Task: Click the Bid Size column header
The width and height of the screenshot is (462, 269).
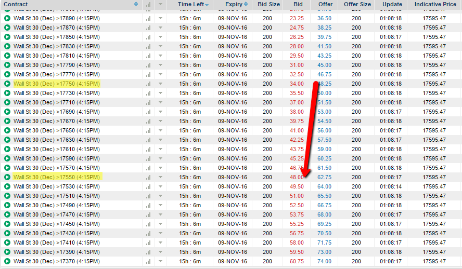Action: [268, 4]
